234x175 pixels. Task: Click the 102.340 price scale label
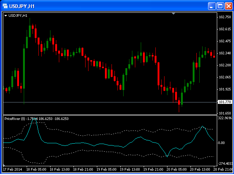pyautogui.click(x=225, y=53)
